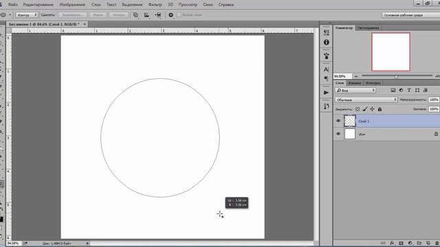The width and height of the screenshot is (440, 247).
Task: Click the Выделение make-selection button
Action: pyautogui.click(x=73, y=15)
